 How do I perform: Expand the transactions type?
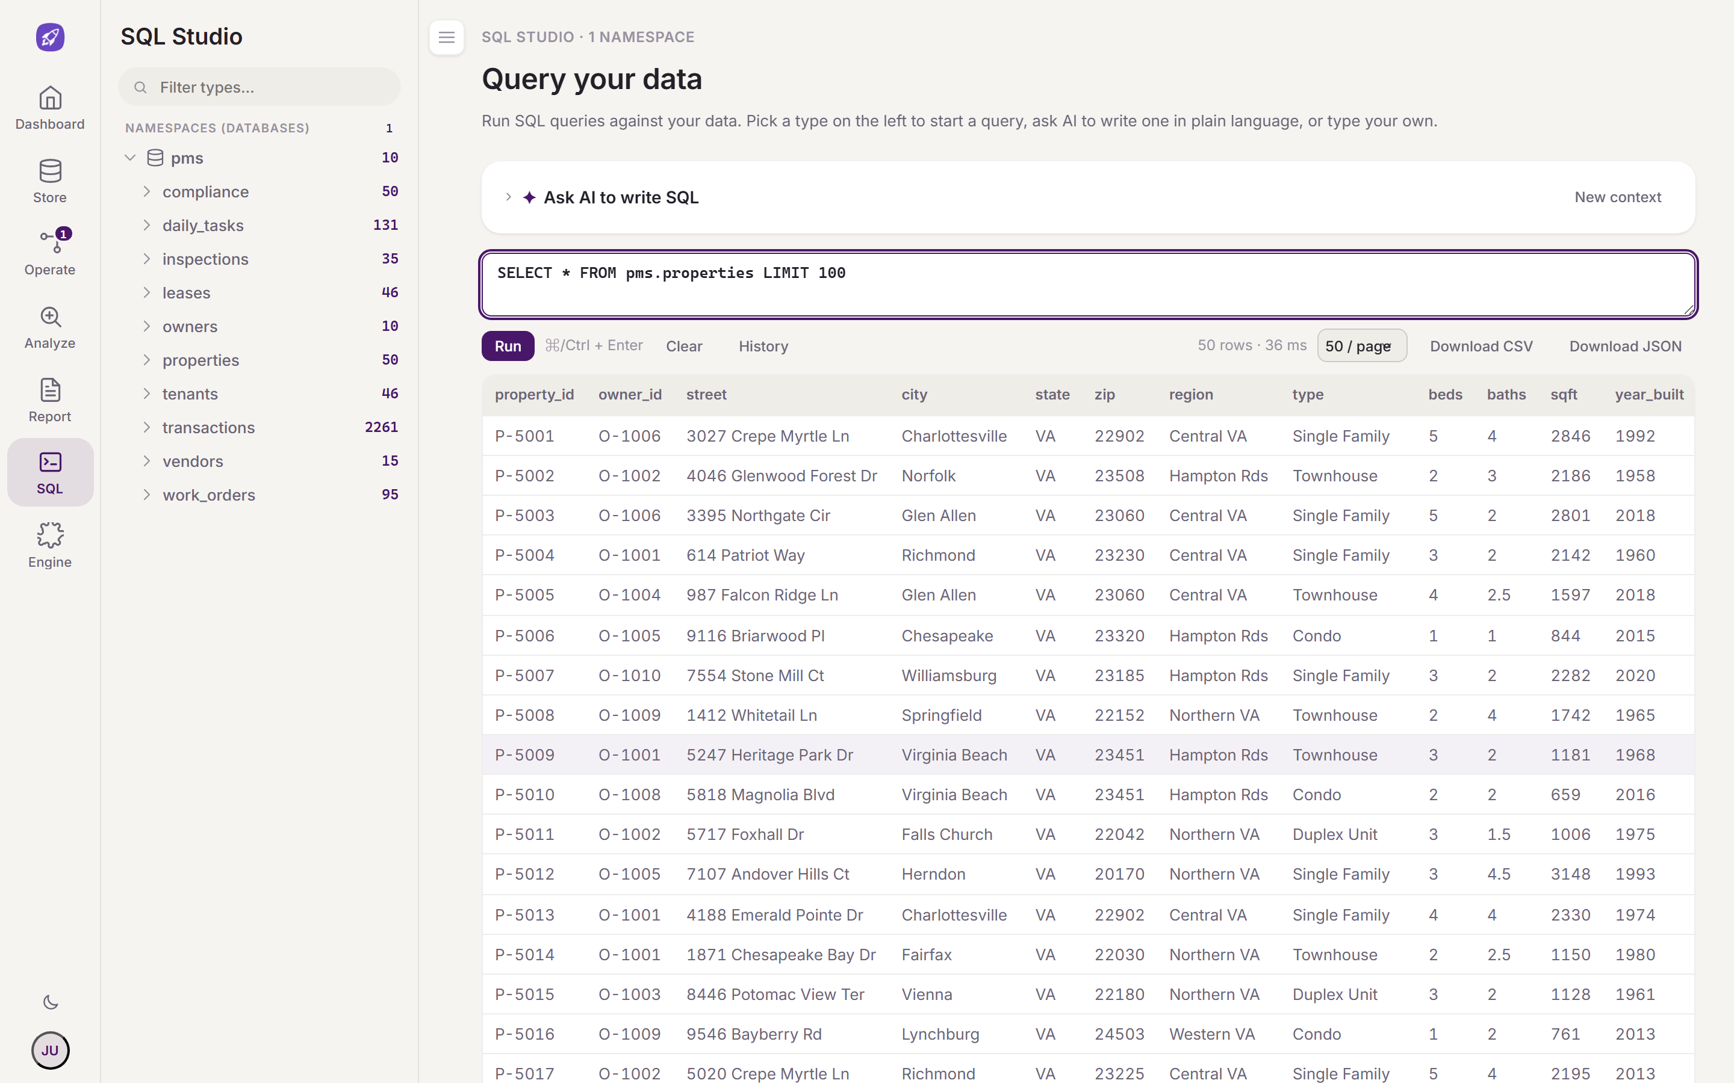click(147, 427)
